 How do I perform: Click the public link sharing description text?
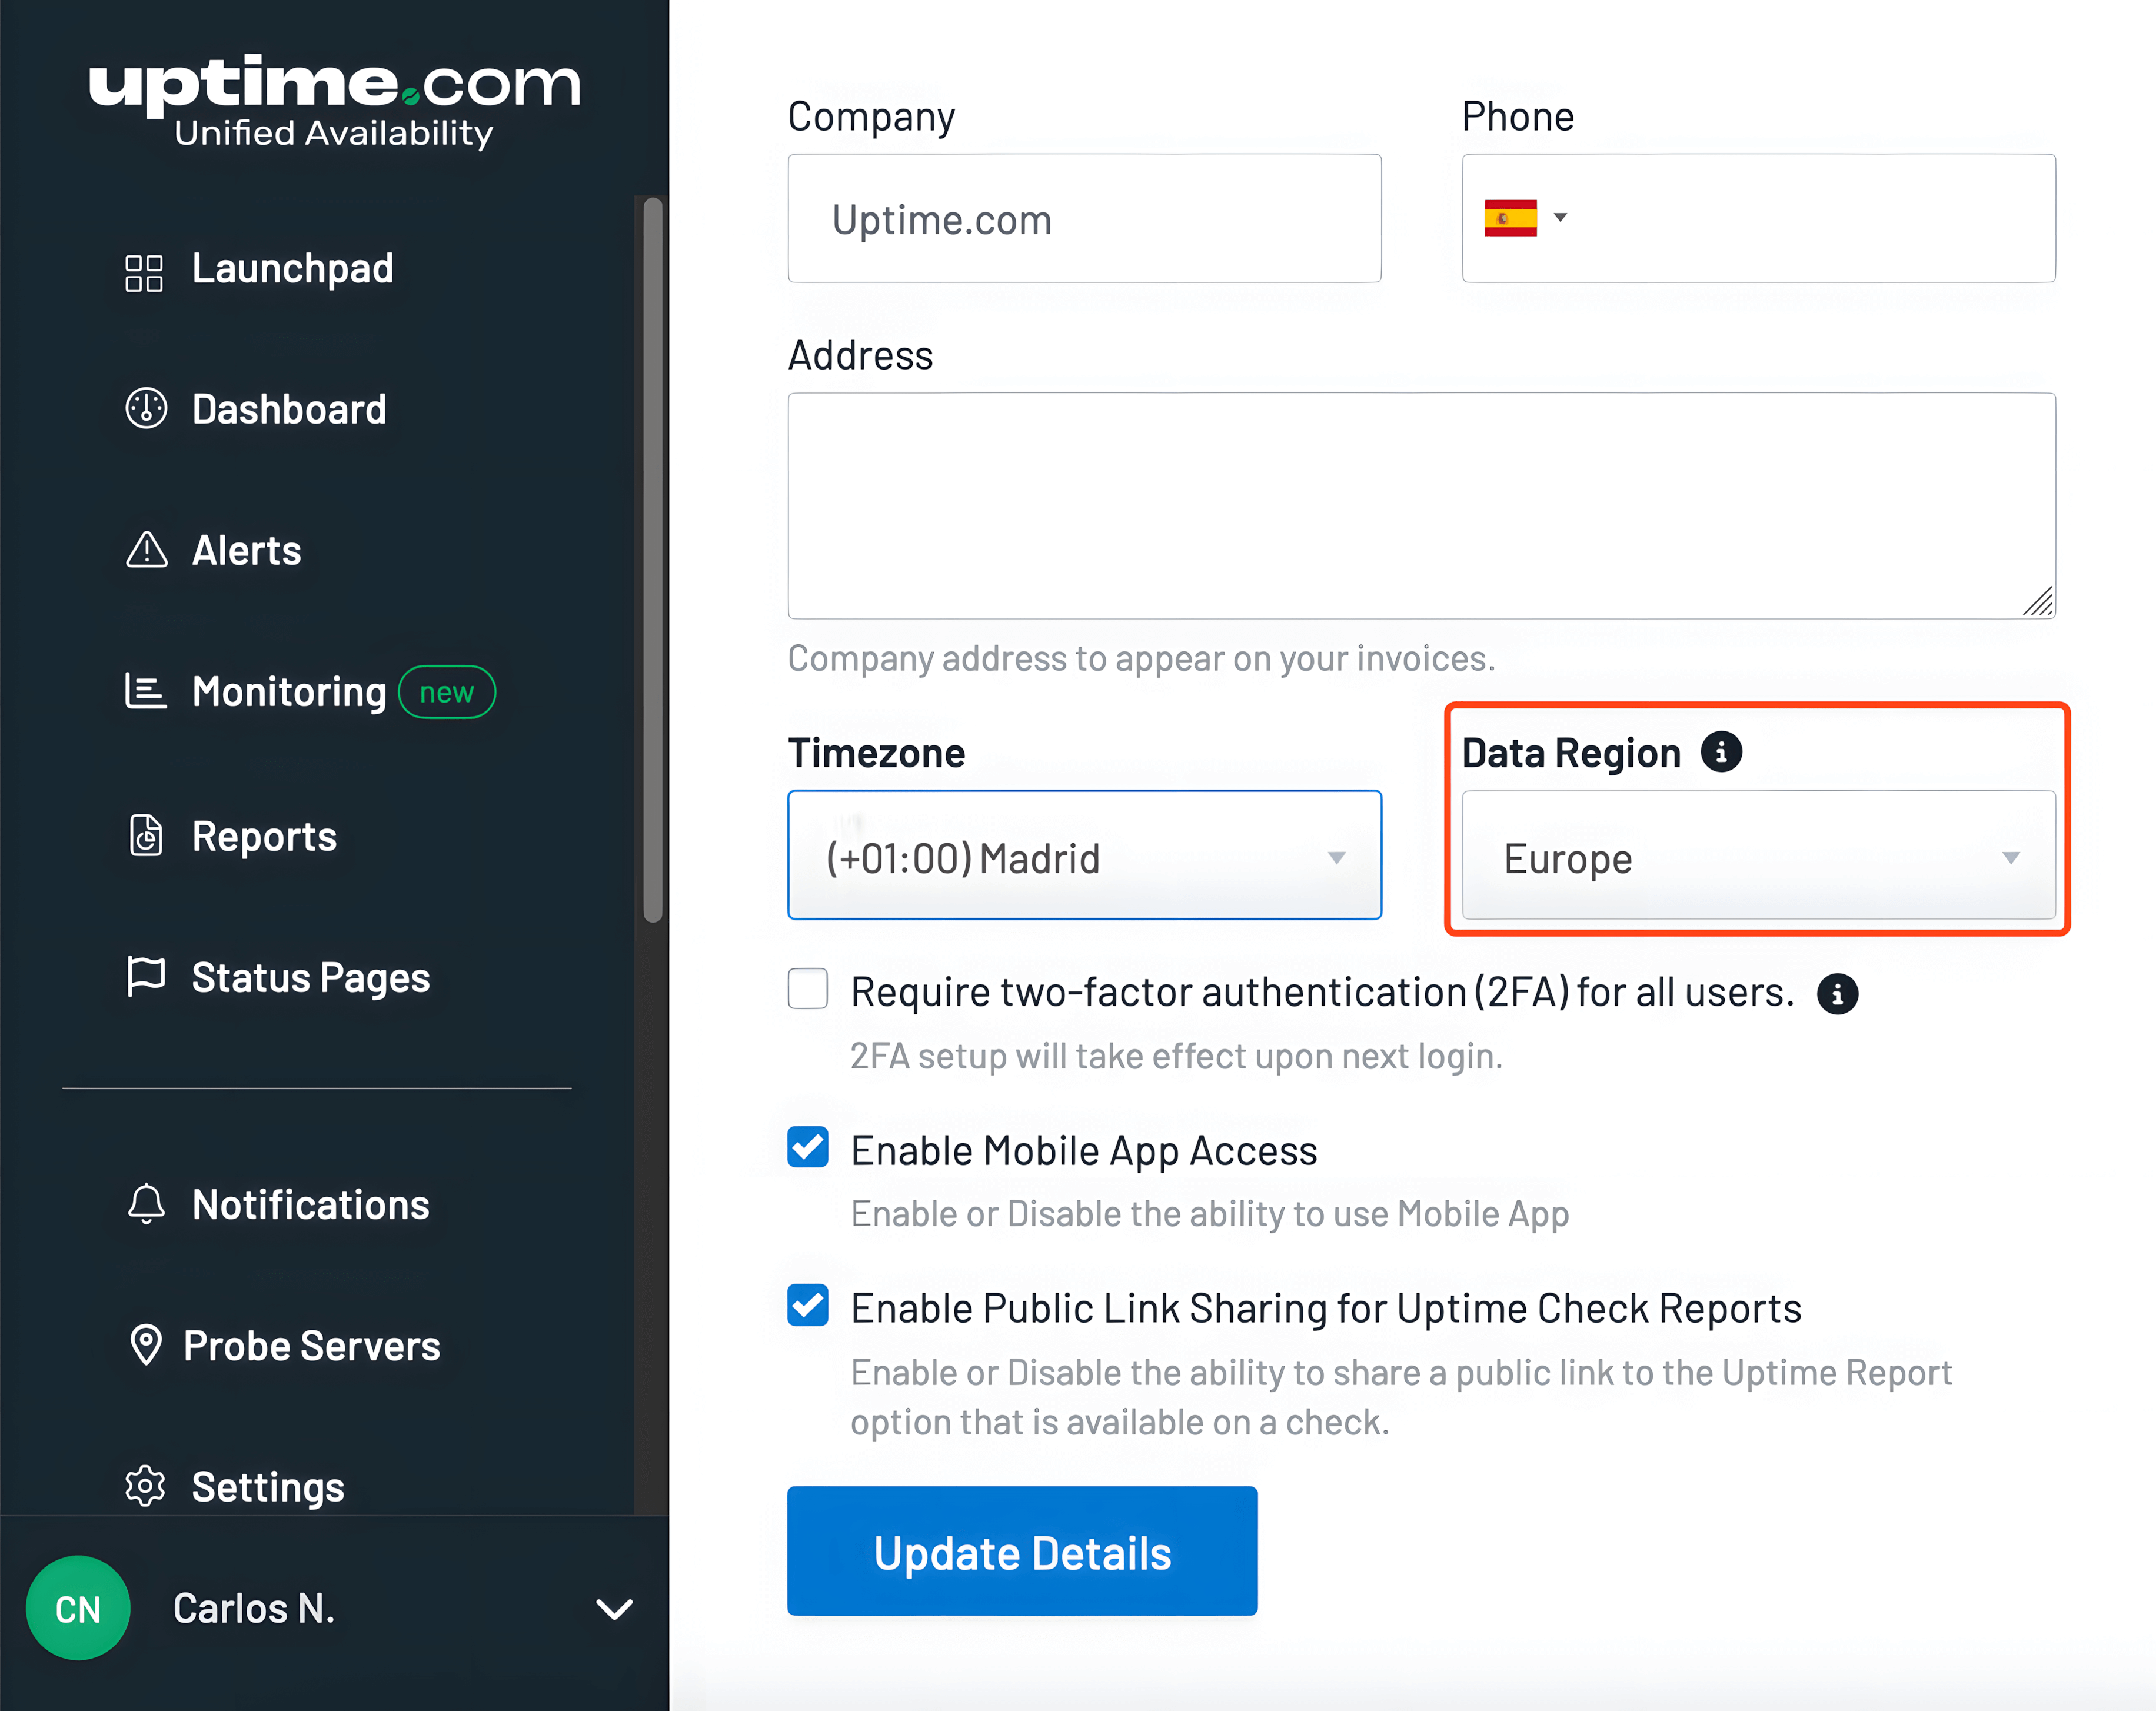click(1401, 1397)
